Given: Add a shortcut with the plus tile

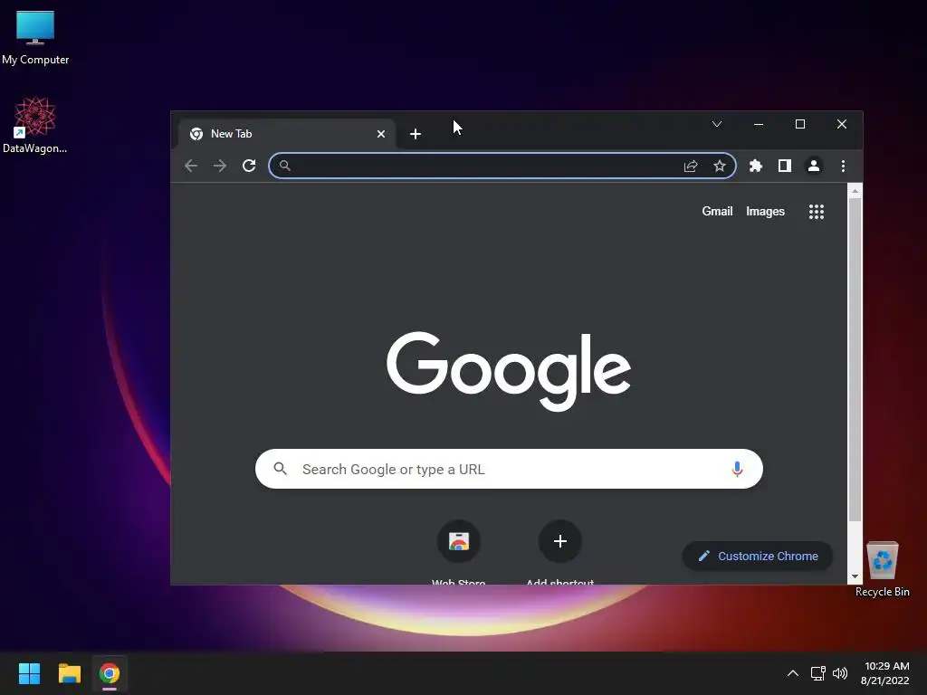Looking at the screenshot, I should tap(559, 553).
